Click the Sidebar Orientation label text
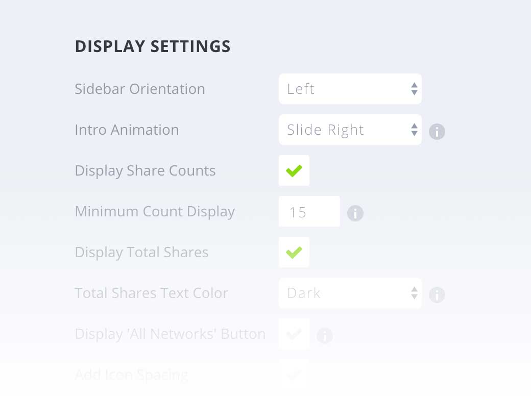The image size is (531, 396). pyautogui.click(x=140, y=89)
